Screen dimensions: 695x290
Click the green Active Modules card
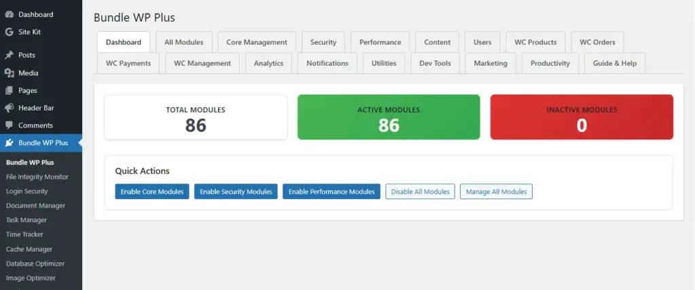pyautogui.click(x=389, y=117)
